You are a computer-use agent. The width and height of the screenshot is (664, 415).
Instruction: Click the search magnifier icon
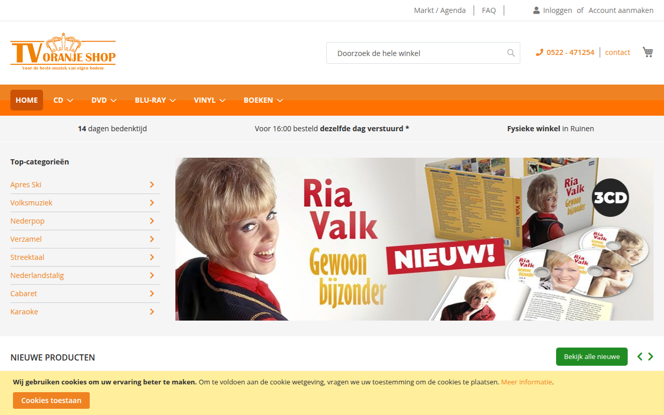point(511,53)
